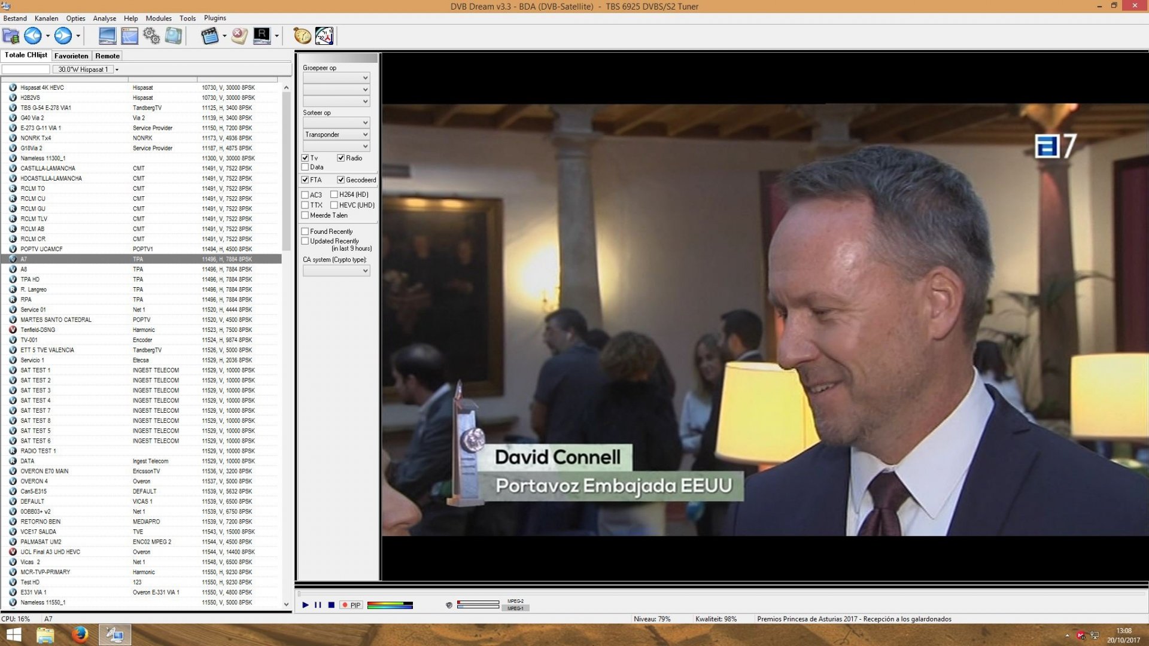Uncheck the Radio checkbox
The image size is (1149, 646).
(341, 158)
